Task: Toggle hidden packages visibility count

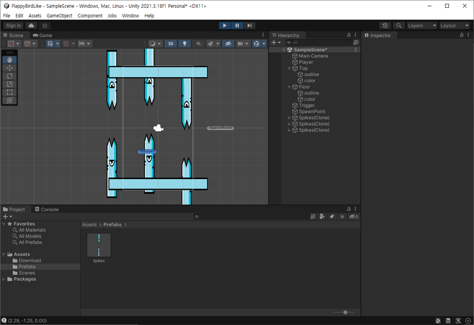Action: pos(353,217)
